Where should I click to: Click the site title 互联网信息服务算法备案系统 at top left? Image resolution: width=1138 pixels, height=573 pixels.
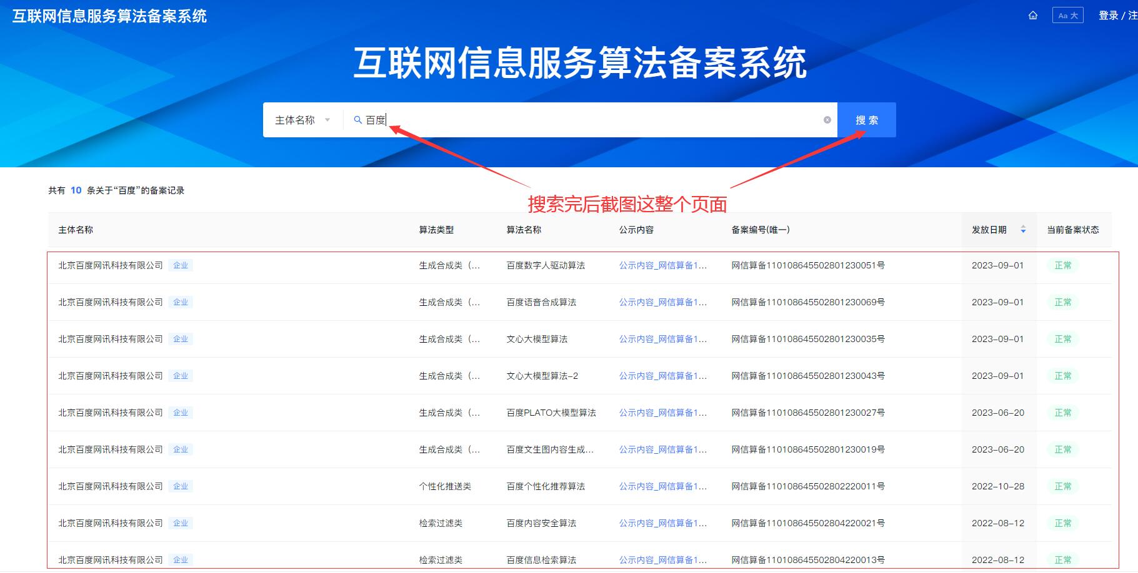click(x=109, y=16)
